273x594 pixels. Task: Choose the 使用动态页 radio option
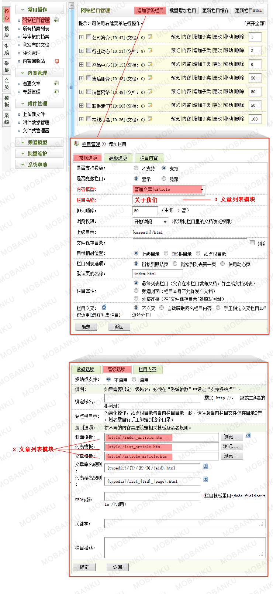point(222,264)
